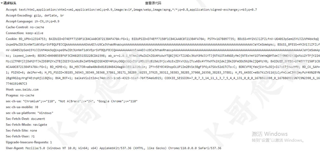Select the Sec-Fetch-Site none value
Screen dimensions: 320x151
point(33,130)
